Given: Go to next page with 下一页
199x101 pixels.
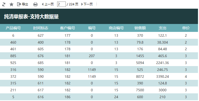Looking at the screenshot, I should point(87,4).
